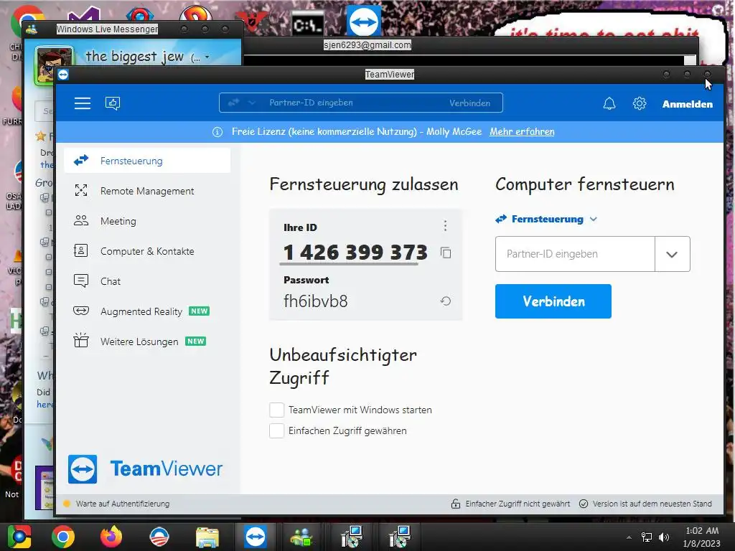This screenshot has height=551, width=735.
Task: Click Anmelden to sign in
Action: tap(687, 104)
